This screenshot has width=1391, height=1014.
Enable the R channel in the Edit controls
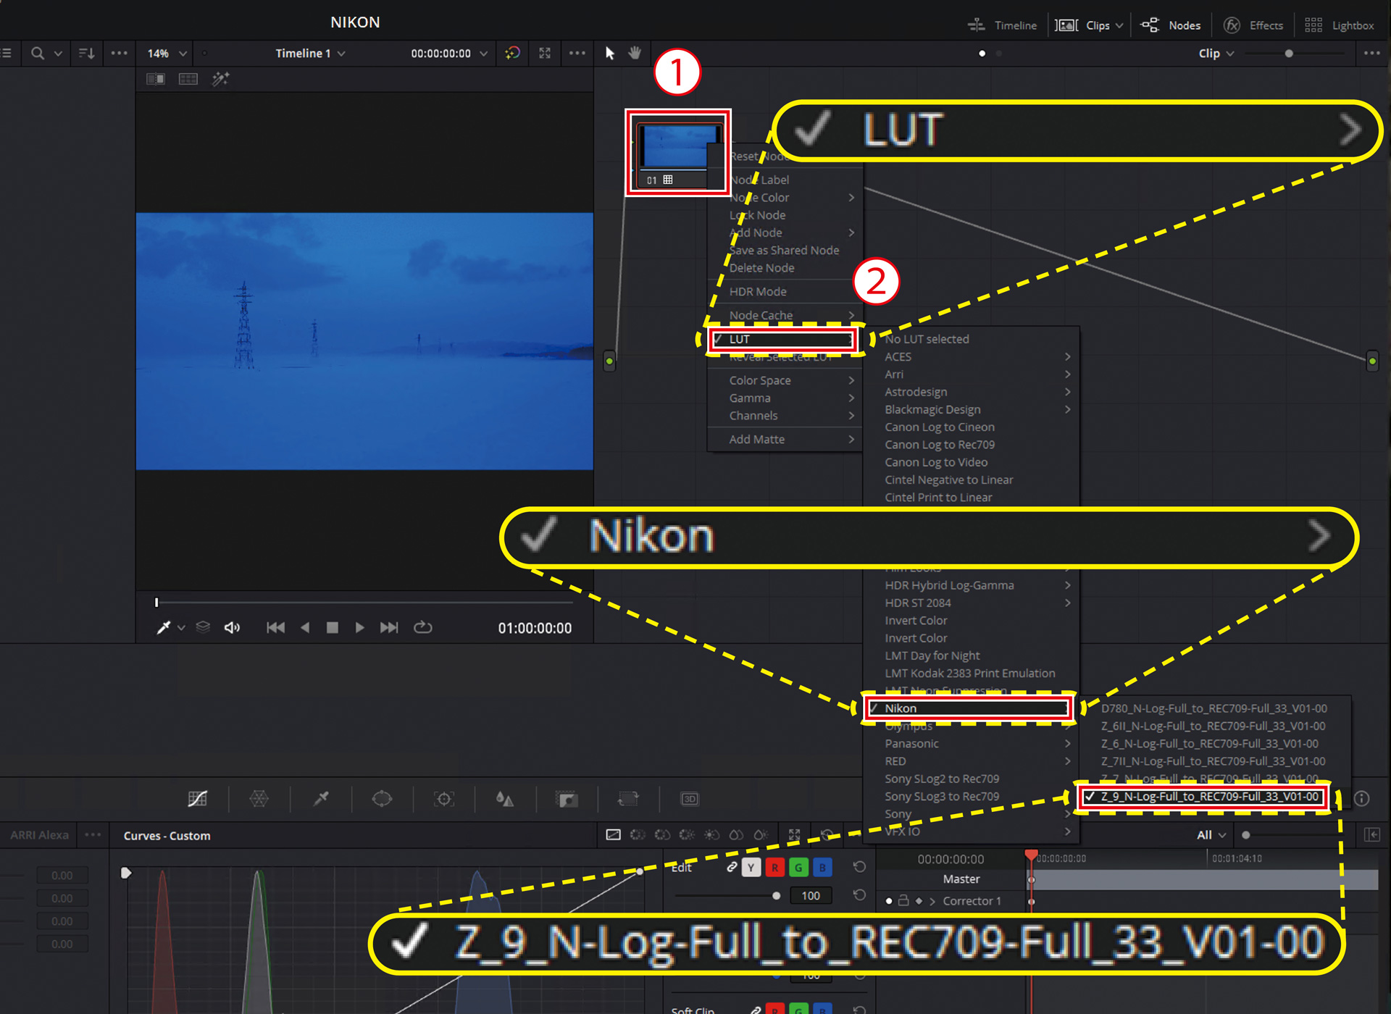pyautogui.click(x=774, y=867)
